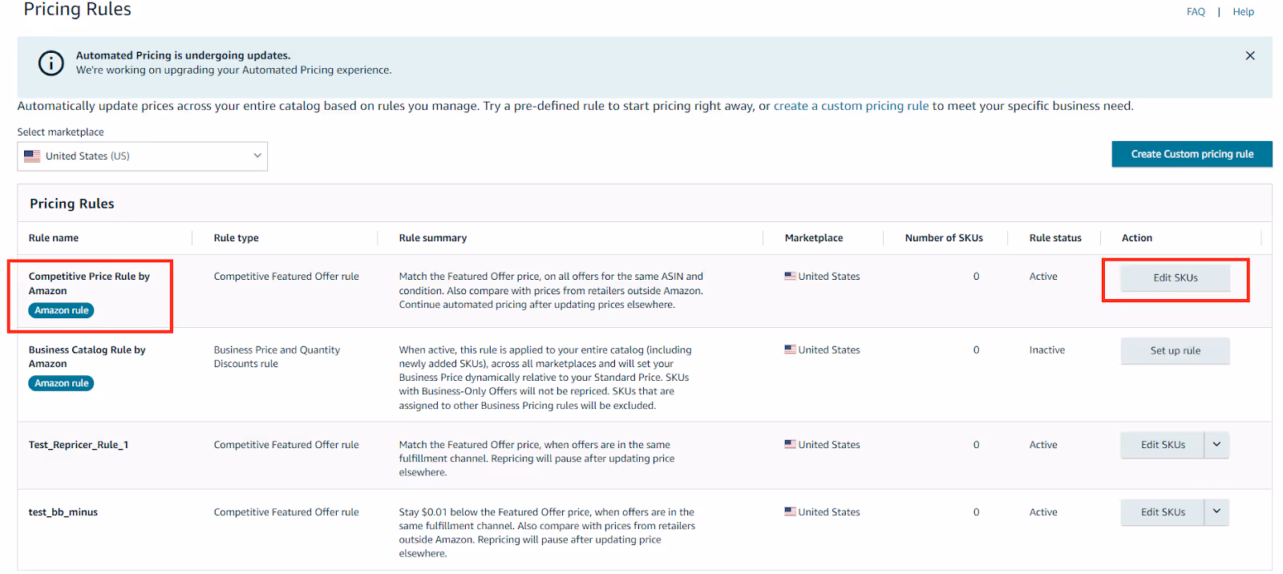Screen dimensions: 1283x574
Task: Click the Marketplace column header
Action: [814, 238]
